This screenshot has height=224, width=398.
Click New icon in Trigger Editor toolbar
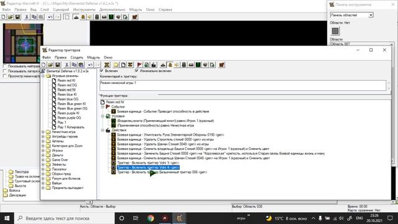click(x=44, y=65)
